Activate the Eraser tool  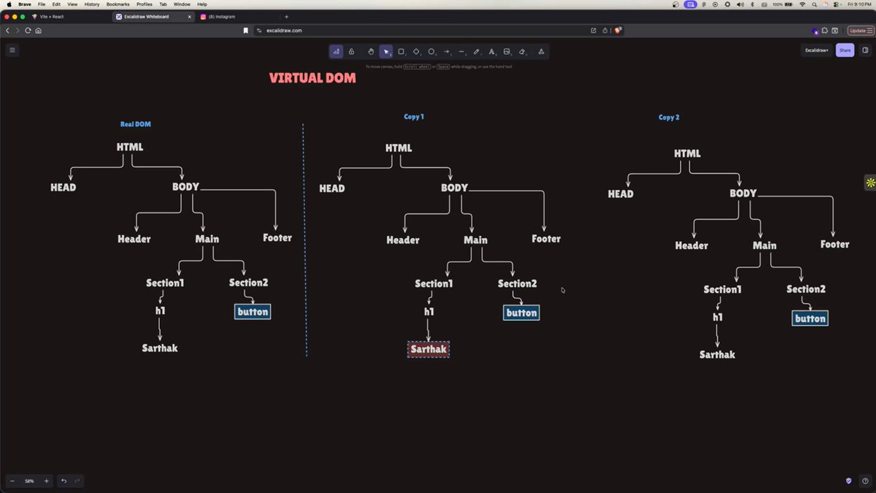[x=523, y=51]
